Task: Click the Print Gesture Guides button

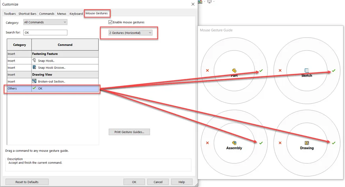Action: click(x=129, y=132)
